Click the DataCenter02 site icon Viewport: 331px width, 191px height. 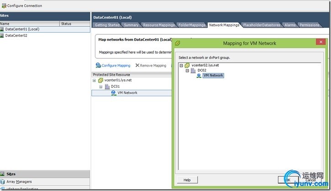tap(2, 36)
